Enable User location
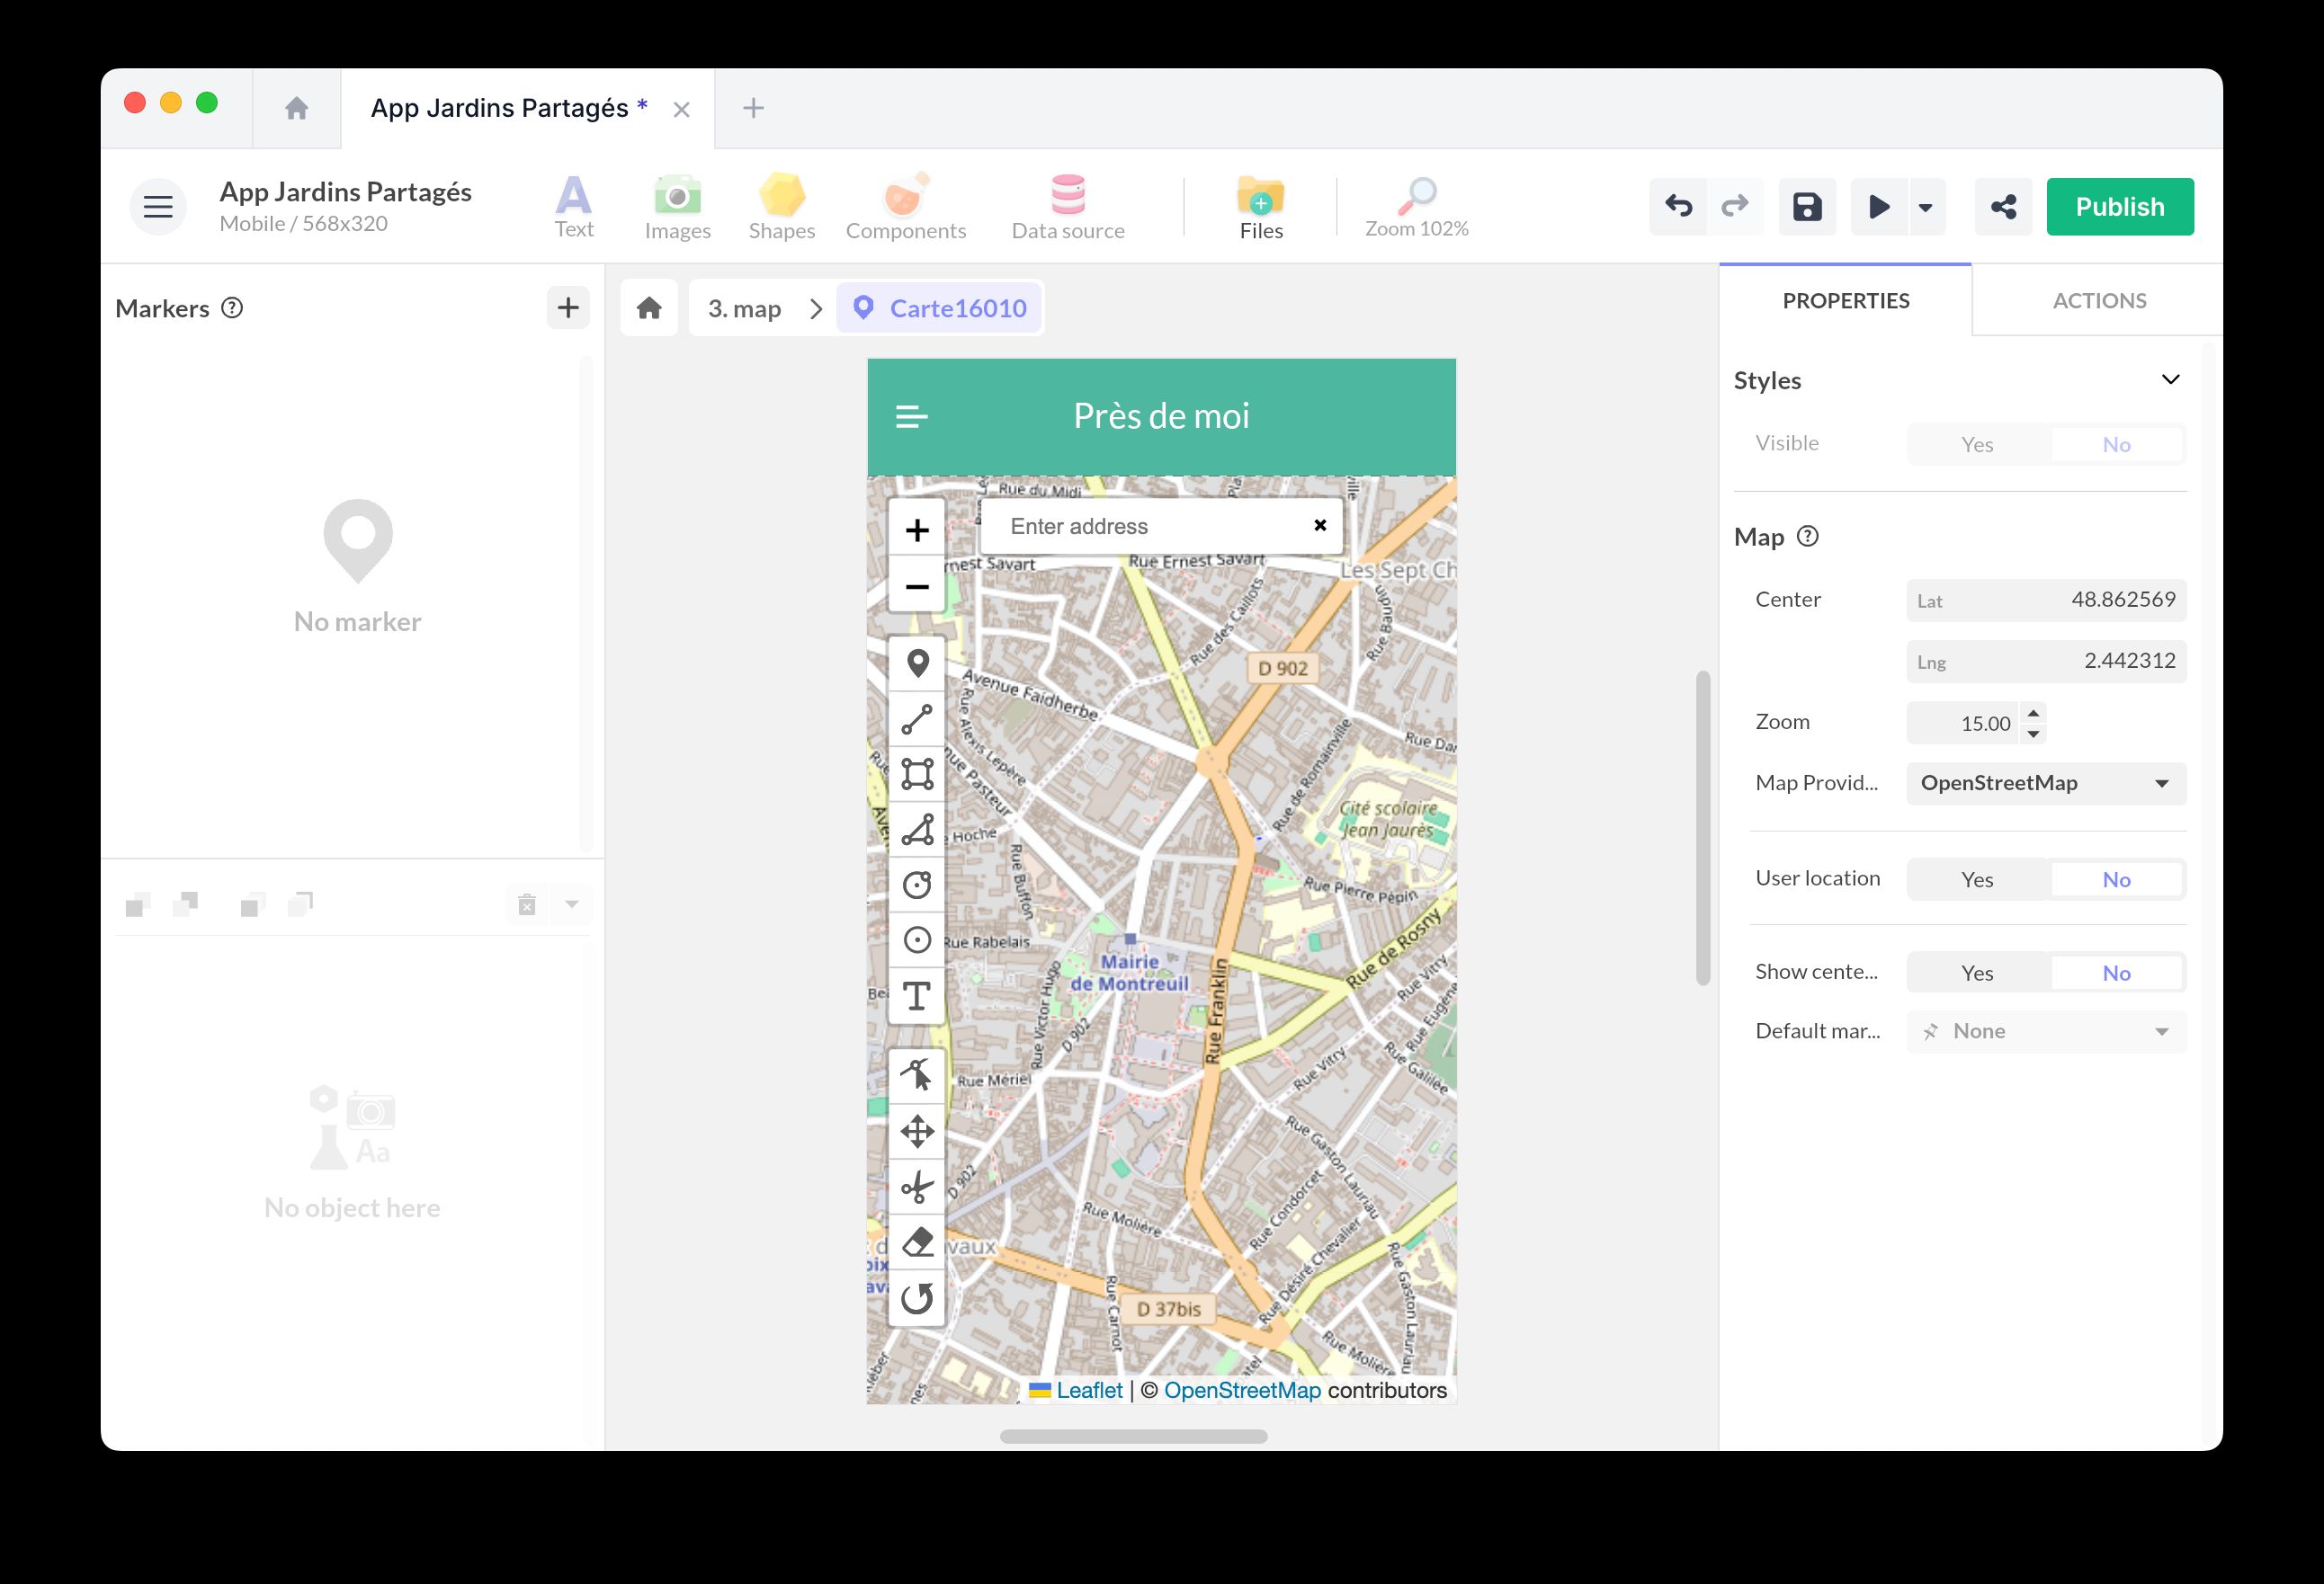 [1977, 878]
